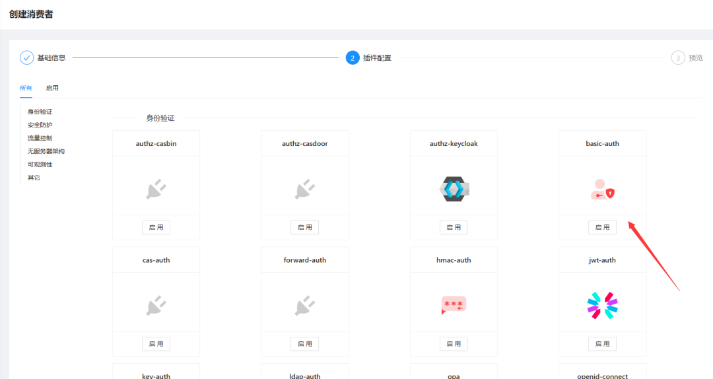Screen dimensions: 713x379
Task: Switch to the 所有 tab
Action: (x=26, y=88)
